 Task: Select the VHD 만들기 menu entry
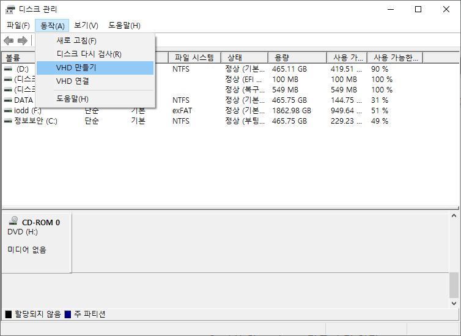click(95, 68)
